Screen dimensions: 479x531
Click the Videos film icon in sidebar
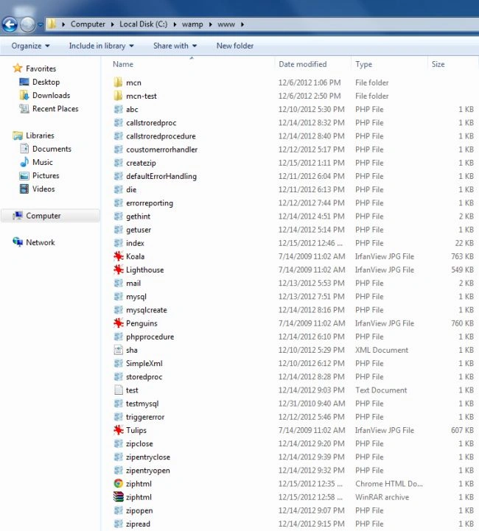(x=24, y=189)
